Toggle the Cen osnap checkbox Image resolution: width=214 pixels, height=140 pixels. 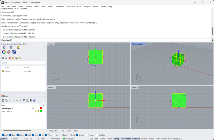click(33, 135)
